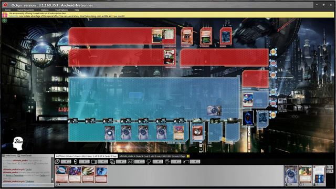This screenshot has height=189, width=336.
Task: Select the dark blue face card on the right
Action: [248, 118]
